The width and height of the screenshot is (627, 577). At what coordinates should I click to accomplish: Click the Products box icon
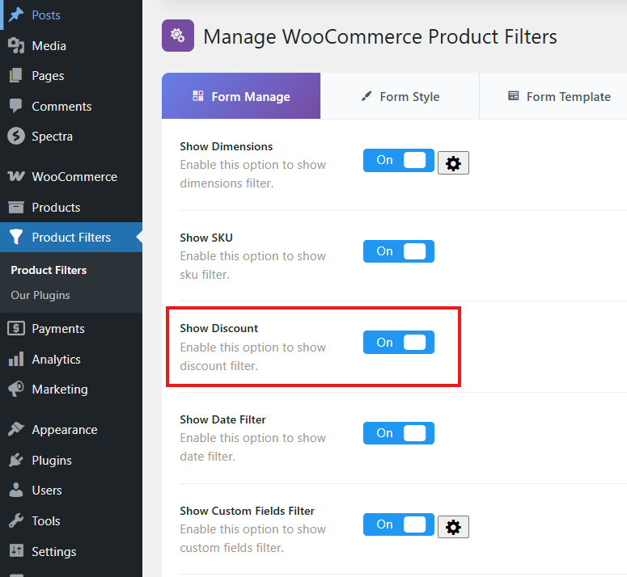pos(16,207)
